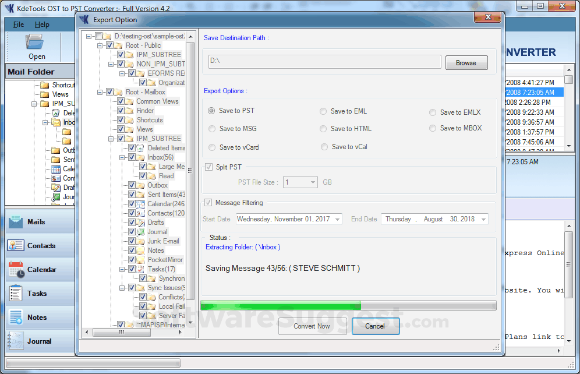Viewport: 580px width, 374px height.
Task: Select the Sent Items(43) folder in export tree
Action: (x=167, y=195)
